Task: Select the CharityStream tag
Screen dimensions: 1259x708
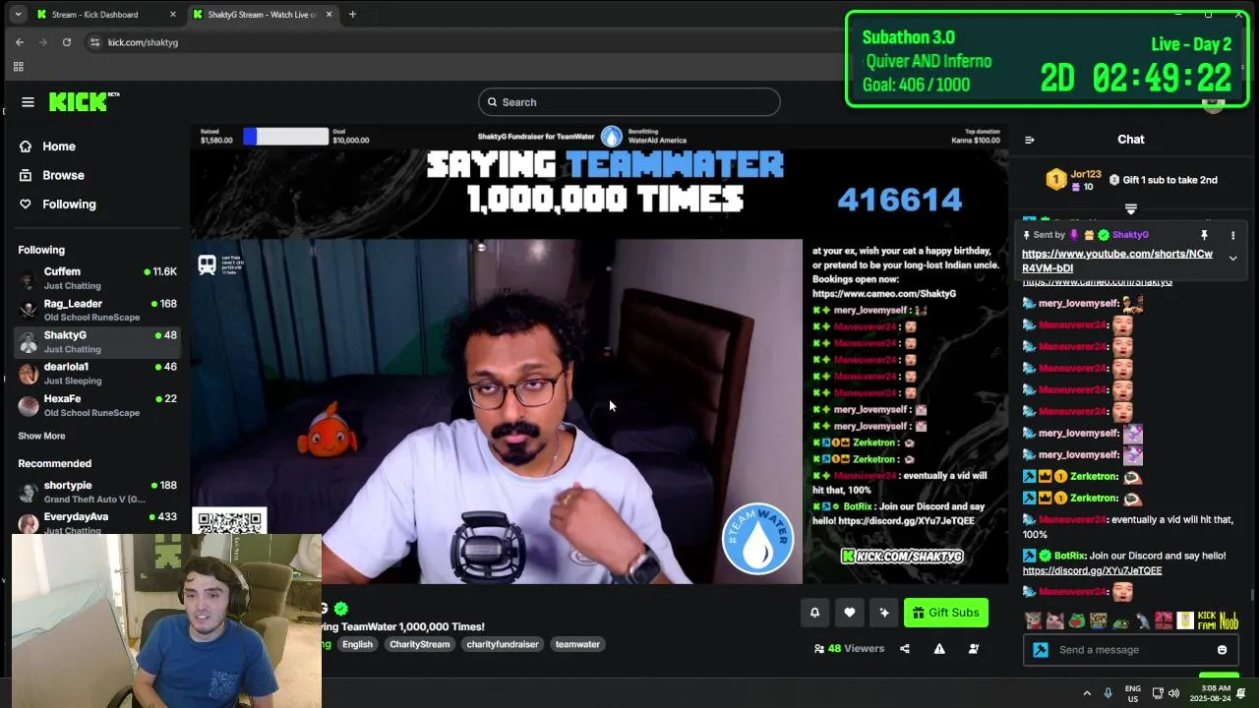Action: coord(419,644)
